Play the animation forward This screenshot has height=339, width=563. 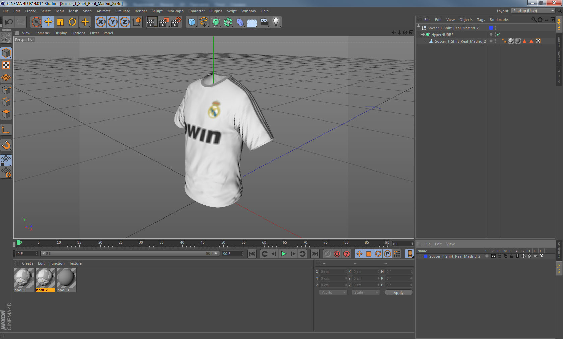click(x=284, y=254)
